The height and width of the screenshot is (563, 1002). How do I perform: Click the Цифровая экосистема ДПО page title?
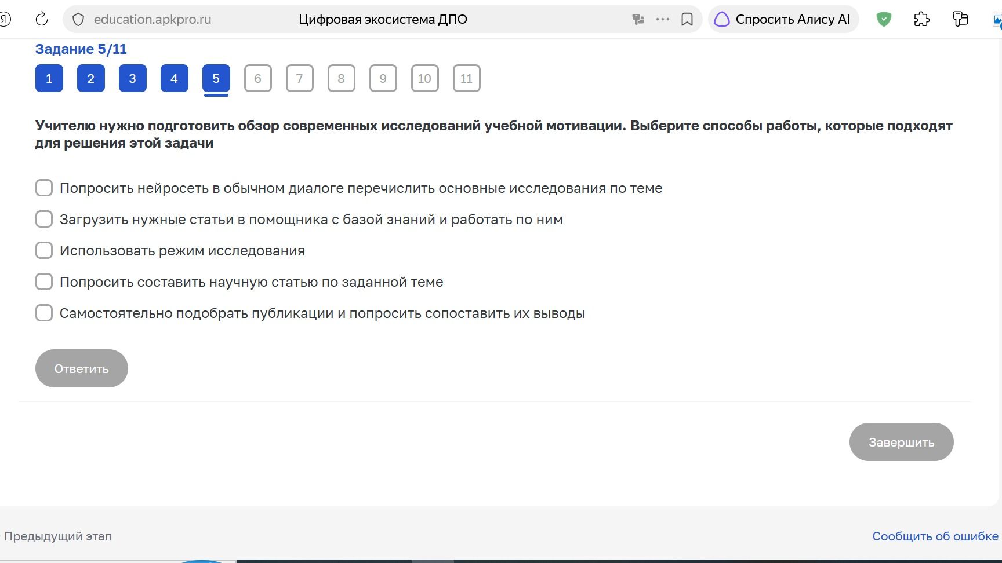(383, 20)
